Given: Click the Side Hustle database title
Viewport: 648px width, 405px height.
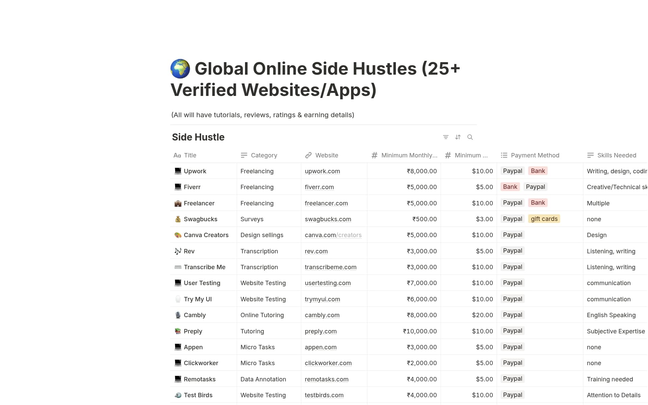Looking at the screenshot, I should [x=198, y=137].
